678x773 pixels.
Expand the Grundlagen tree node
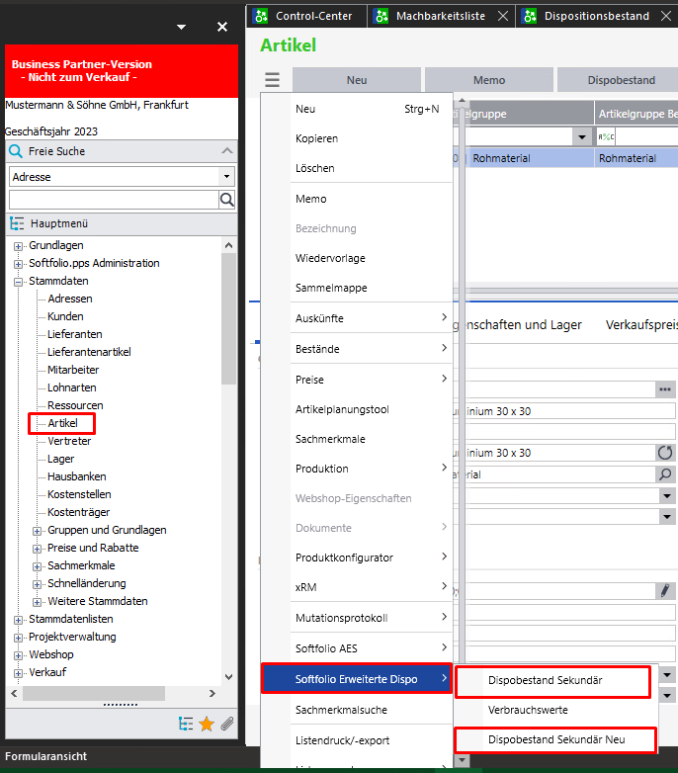pos(18,246)
